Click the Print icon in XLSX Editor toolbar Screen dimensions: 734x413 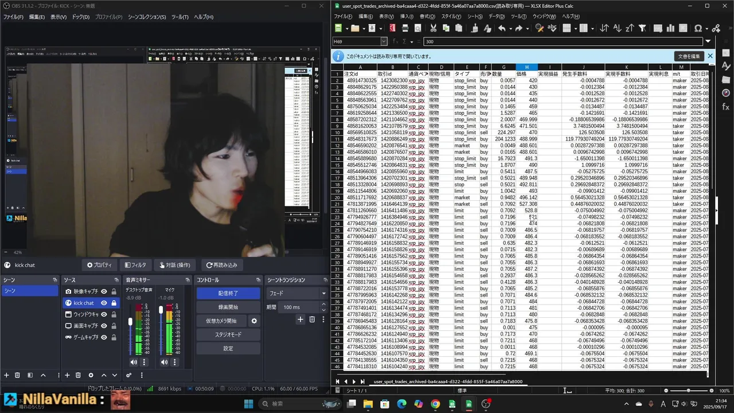pyautogui.click(x=405, y=28)
